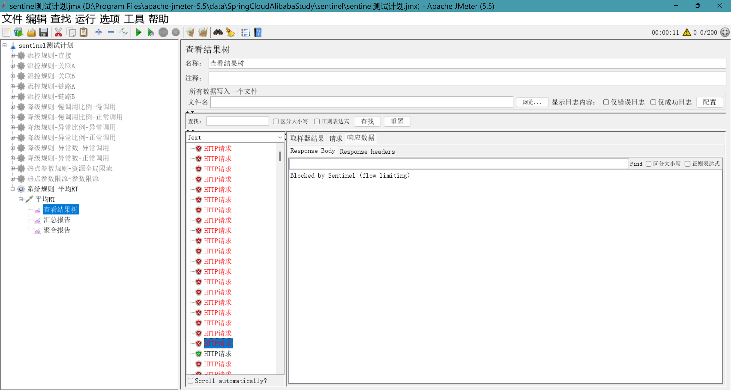Viewport: 731px width, 390px height.
Task: Click the Cut scissors icon
Action: click(58, 32)
